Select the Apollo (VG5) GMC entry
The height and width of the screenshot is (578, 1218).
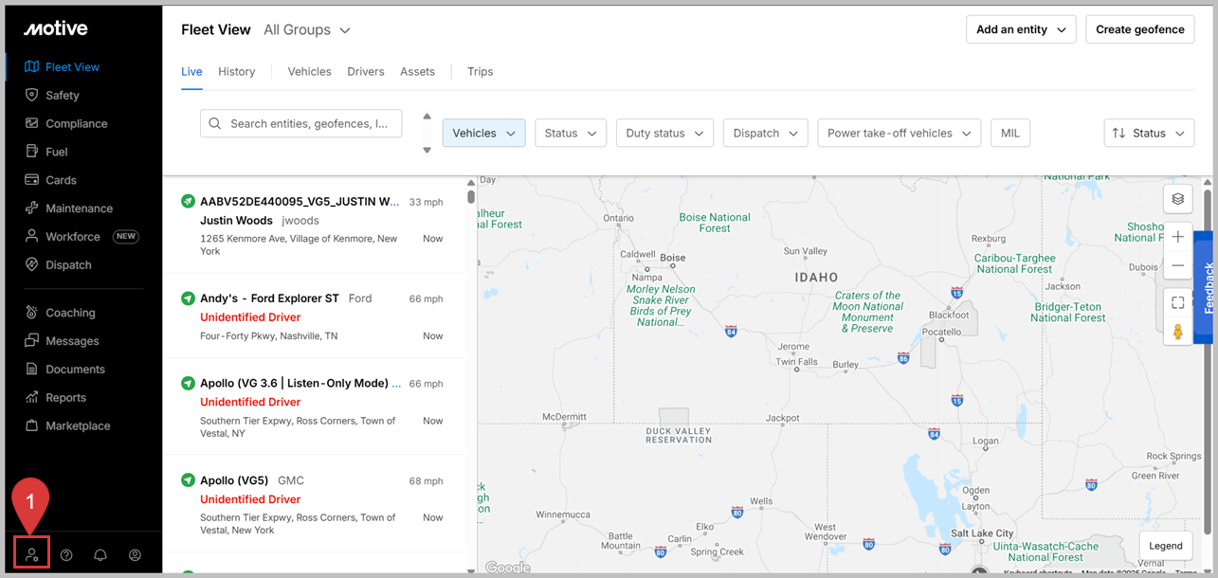tap(314, 504)
